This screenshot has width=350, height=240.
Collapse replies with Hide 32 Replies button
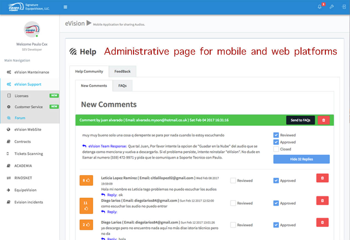tap(302, 159)
